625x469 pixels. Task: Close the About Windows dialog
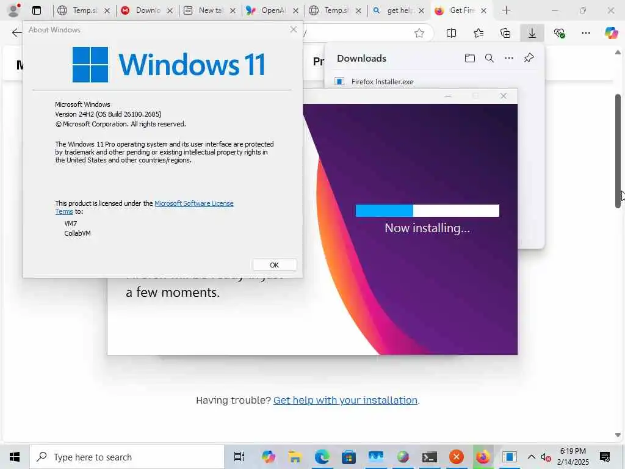[x=294, y=29]
